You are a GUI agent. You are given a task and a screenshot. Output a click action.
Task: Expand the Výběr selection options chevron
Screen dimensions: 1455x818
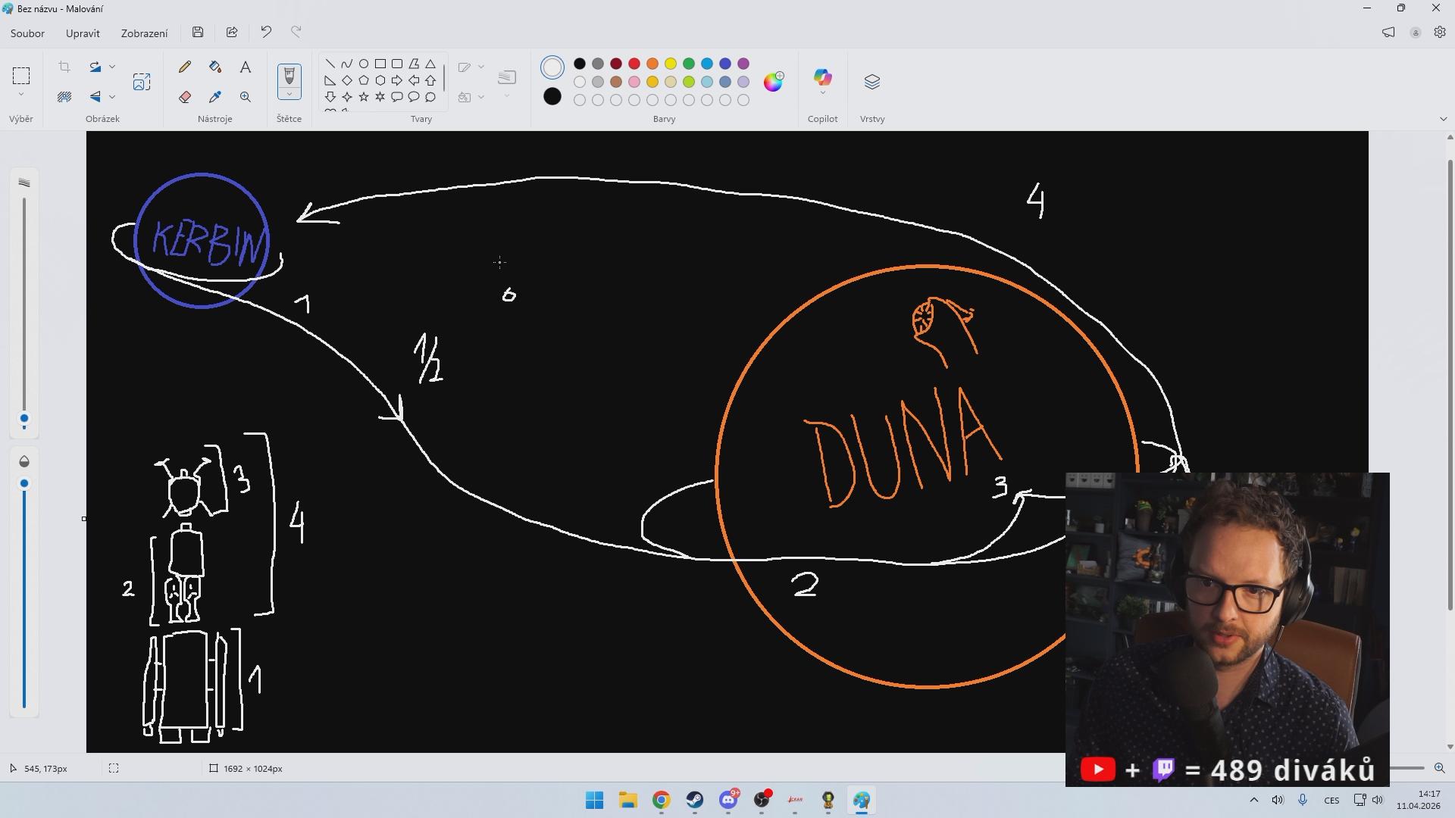pos(21,95)
